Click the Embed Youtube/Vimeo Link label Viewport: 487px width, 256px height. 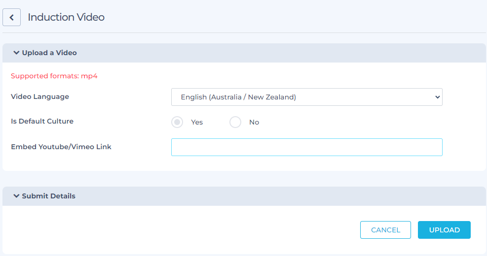tap(61, 147)
